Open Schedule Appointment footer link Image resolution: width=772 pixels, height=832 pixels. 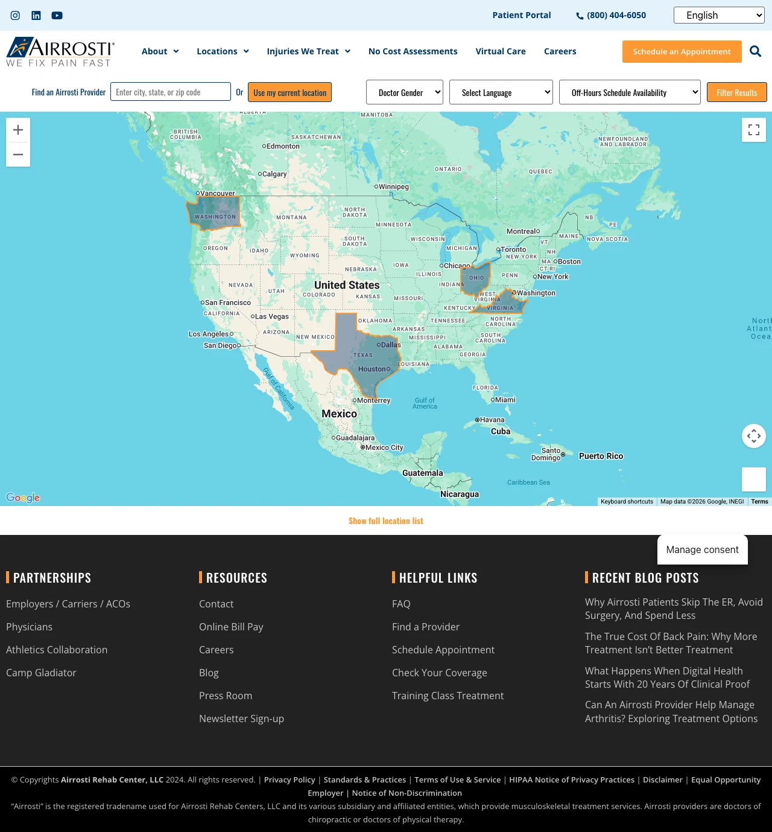[x=443, y=650]
